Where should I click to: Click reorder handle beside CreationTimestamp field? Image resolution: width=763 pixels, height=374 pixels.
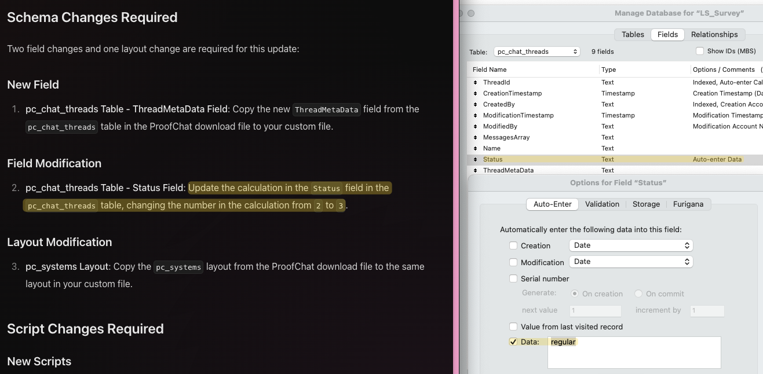point(476,94)
